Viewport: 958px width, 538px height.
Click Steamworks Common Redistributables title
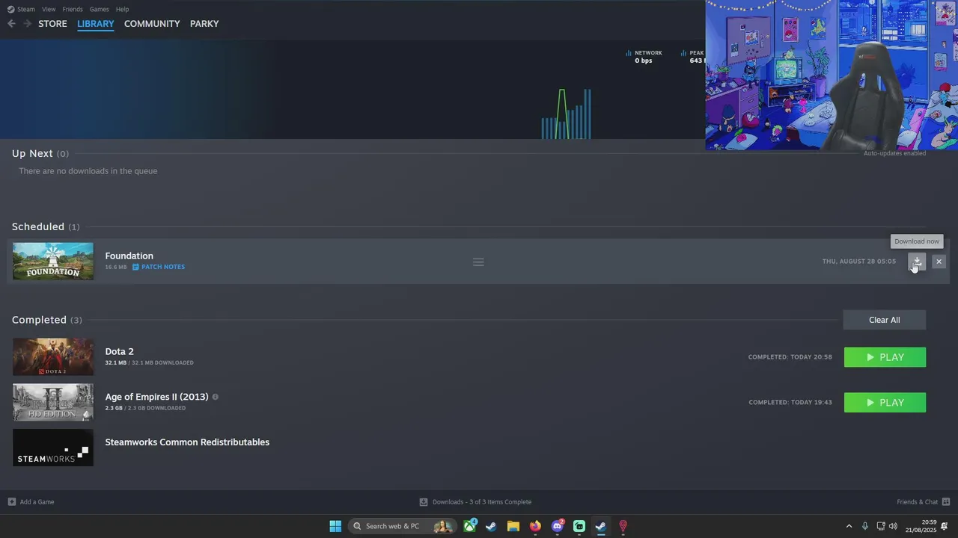click(x=187, y=442)
